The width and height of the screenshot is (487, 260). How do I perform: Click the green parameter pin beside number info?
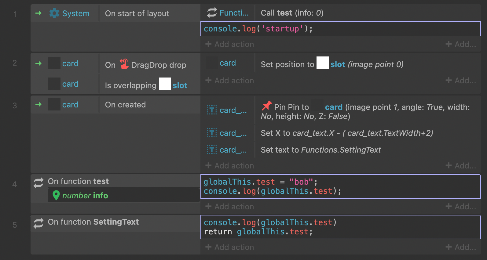[x=56, y=195]
